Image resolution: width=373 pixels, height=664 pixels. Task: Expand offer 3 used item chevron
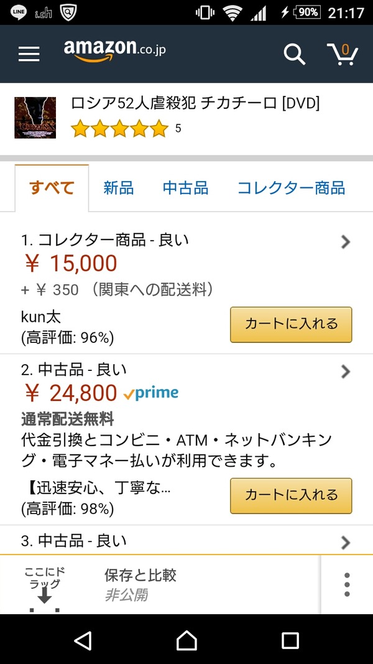(x=346, y=542)
